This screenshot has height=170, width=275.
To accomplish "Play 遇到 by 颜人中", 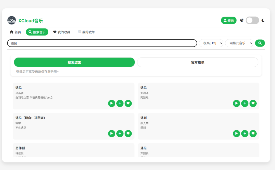I will (x=236, y=133).
